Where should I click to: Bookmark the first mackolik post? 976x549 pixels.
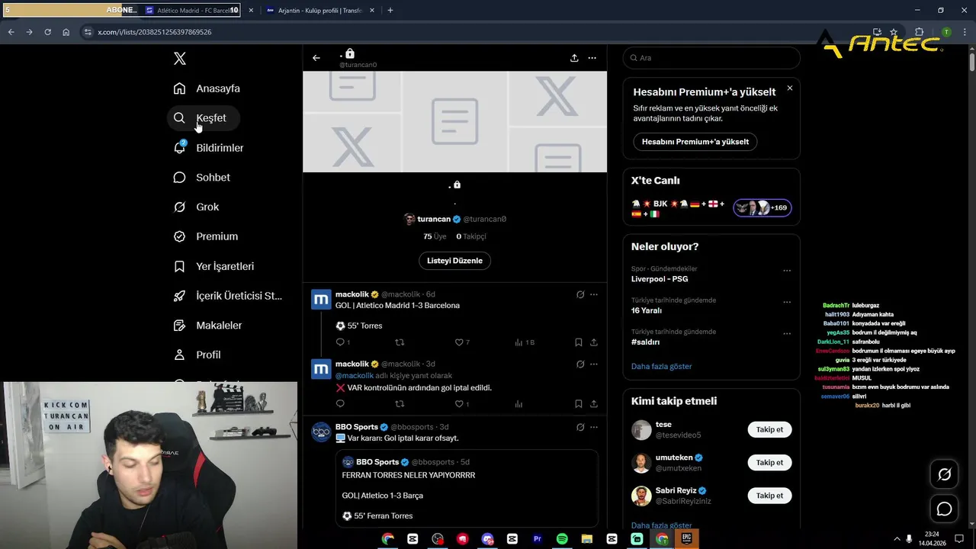[x=579, y=342]
